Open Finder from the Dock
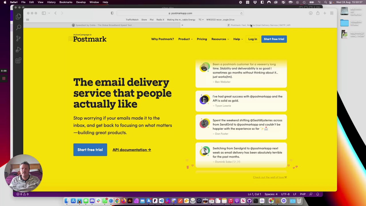366x206 pixels. point(67,201)
